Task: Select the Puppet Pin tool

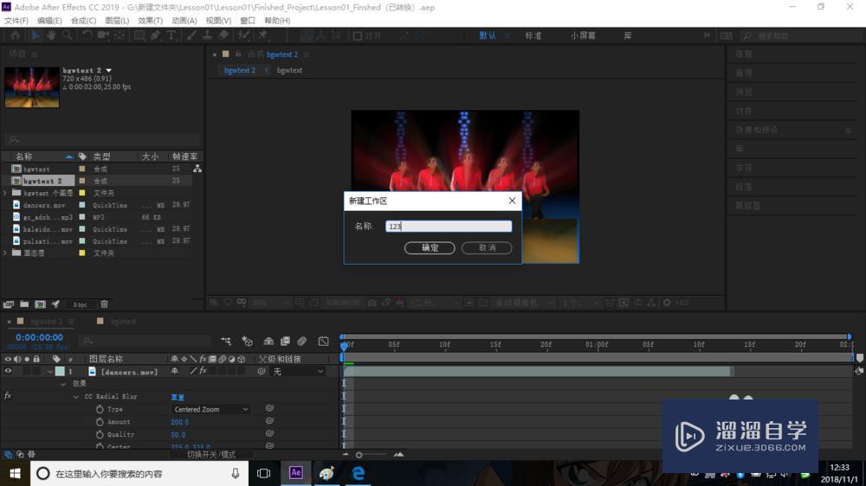Action: (263, 35)
